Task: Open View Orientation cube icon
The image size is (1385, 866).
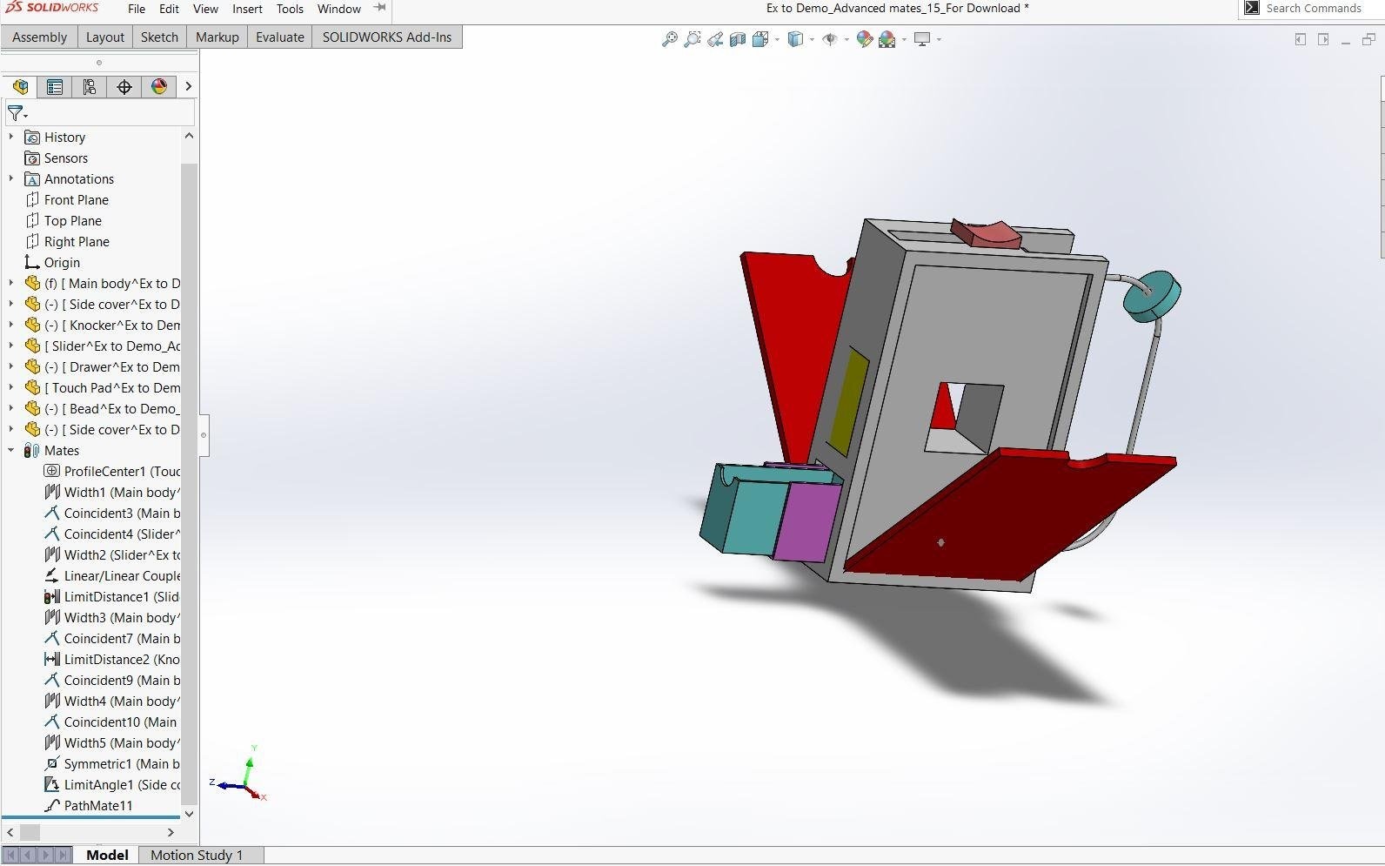Action: 760,39
